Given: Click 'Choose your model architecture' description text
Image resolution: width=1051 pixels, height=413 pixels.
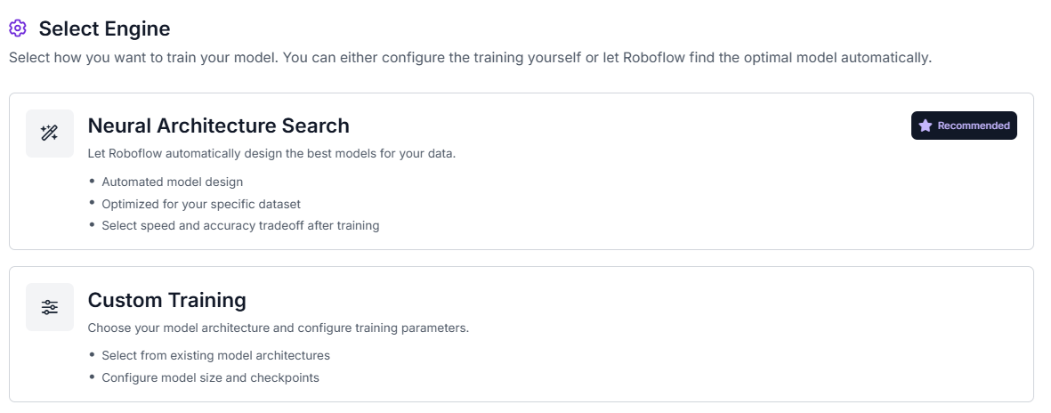Looking at the screenshot, I should point(279,328).
